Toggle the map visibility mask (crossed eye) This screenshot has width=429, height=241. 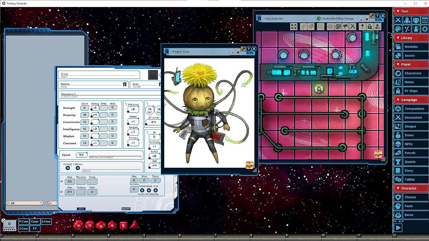click(x=338, y=27)
